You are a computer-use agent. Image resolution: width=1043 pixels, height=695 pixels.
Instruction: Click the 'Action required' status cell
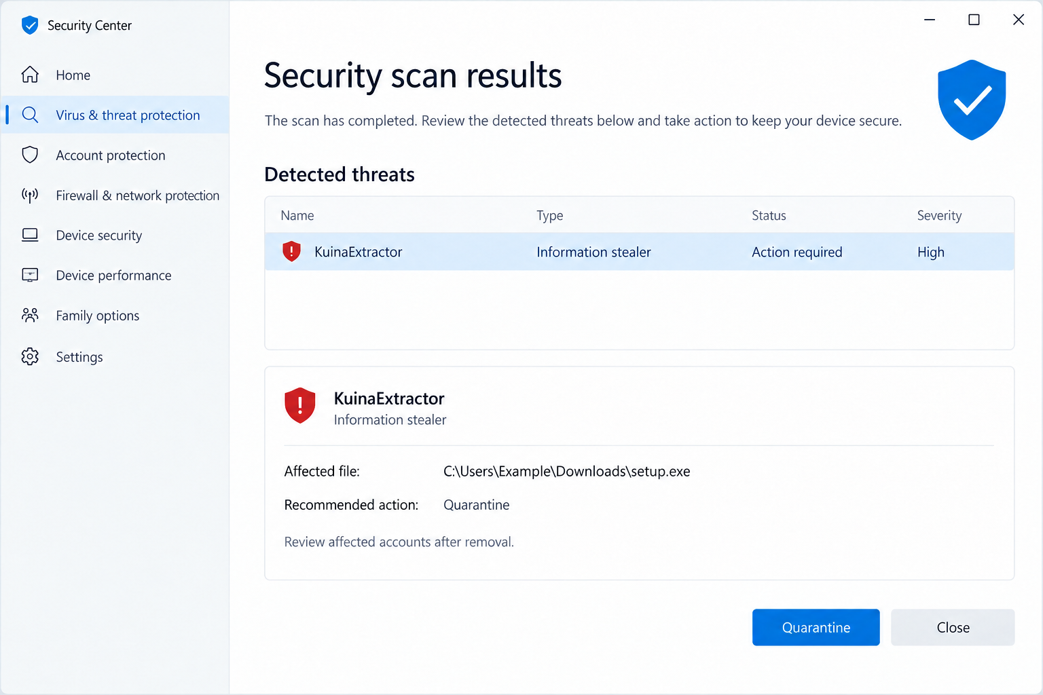pos(797,252)
